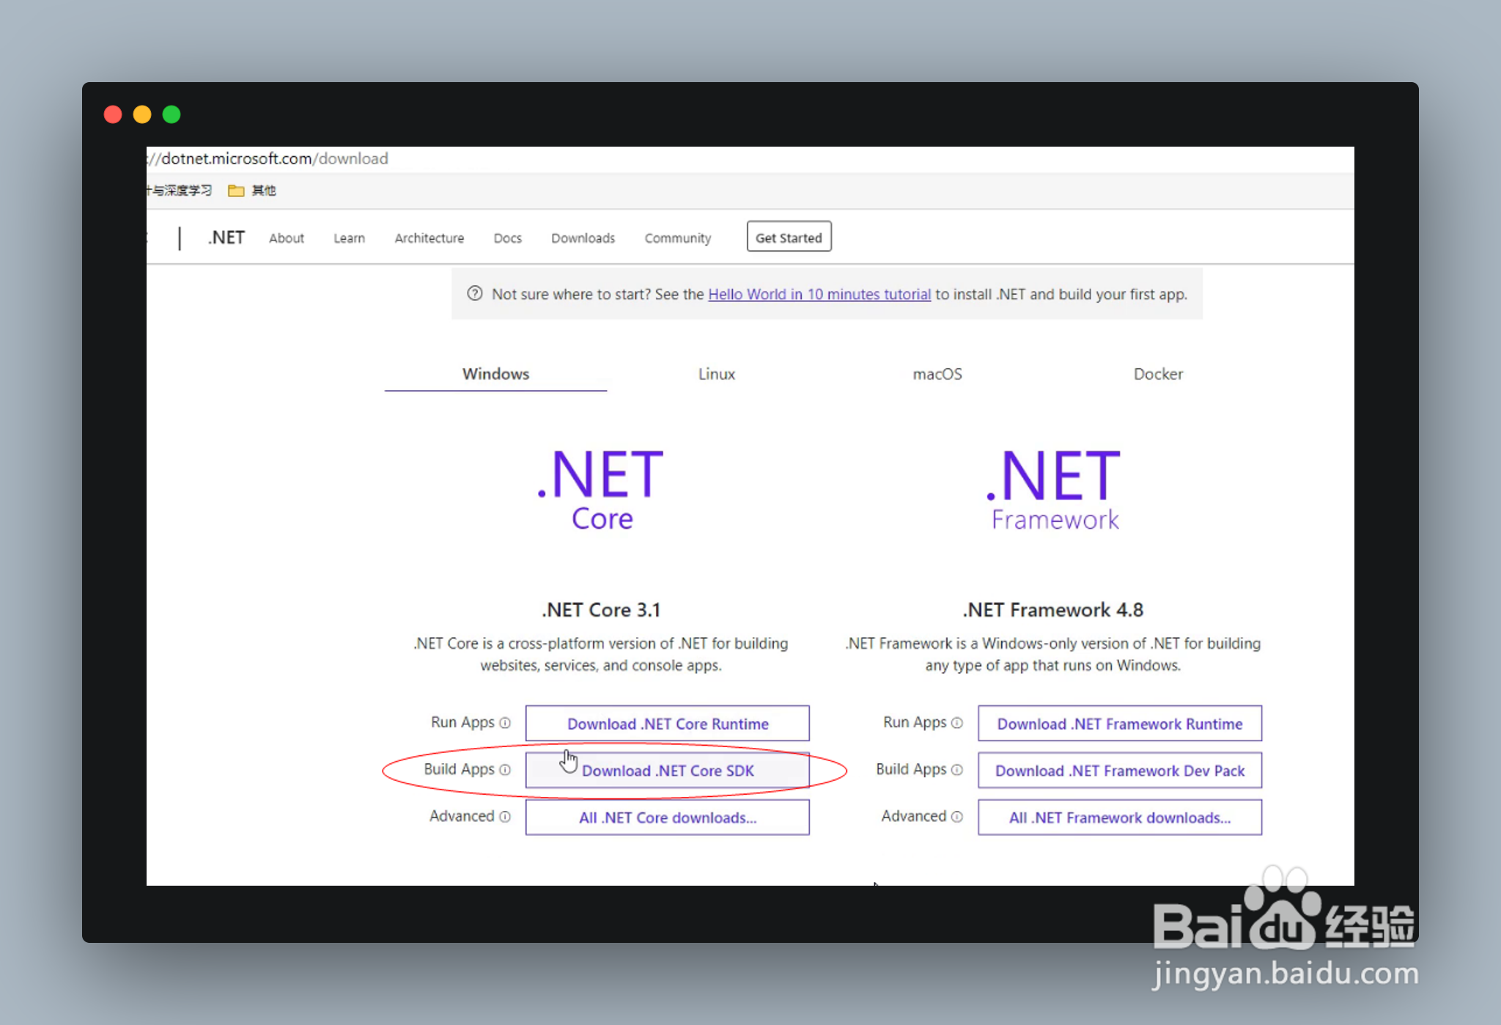Click info icon beside Framework Advanced label
The width and height of the screenshot is (1501, 1025).
pos(957,817)
